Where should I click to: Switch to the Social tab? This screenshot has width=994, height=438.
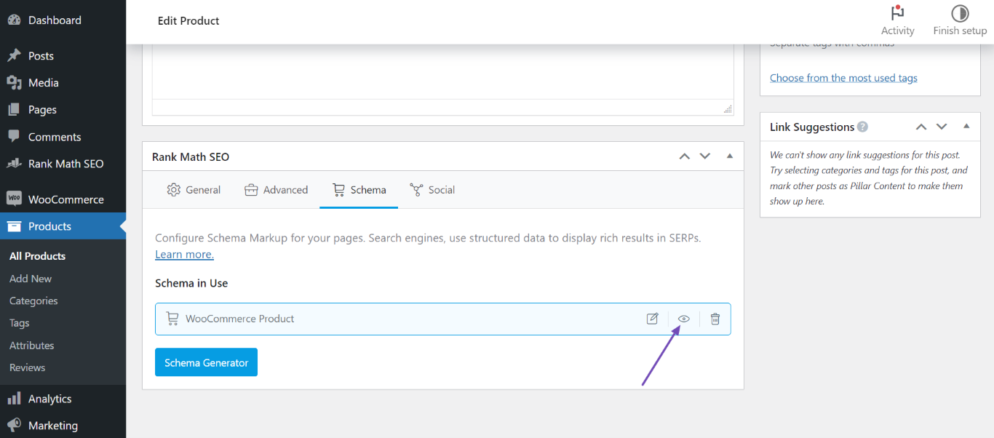pyautogui.click(x=432, y=189)
